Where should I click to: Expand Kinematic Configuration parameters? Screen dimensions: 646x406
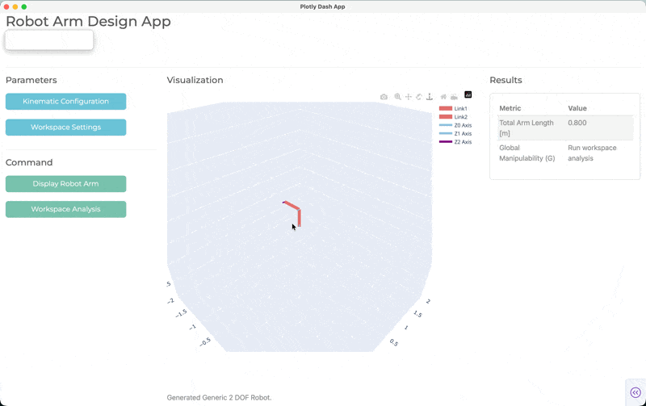65,102
